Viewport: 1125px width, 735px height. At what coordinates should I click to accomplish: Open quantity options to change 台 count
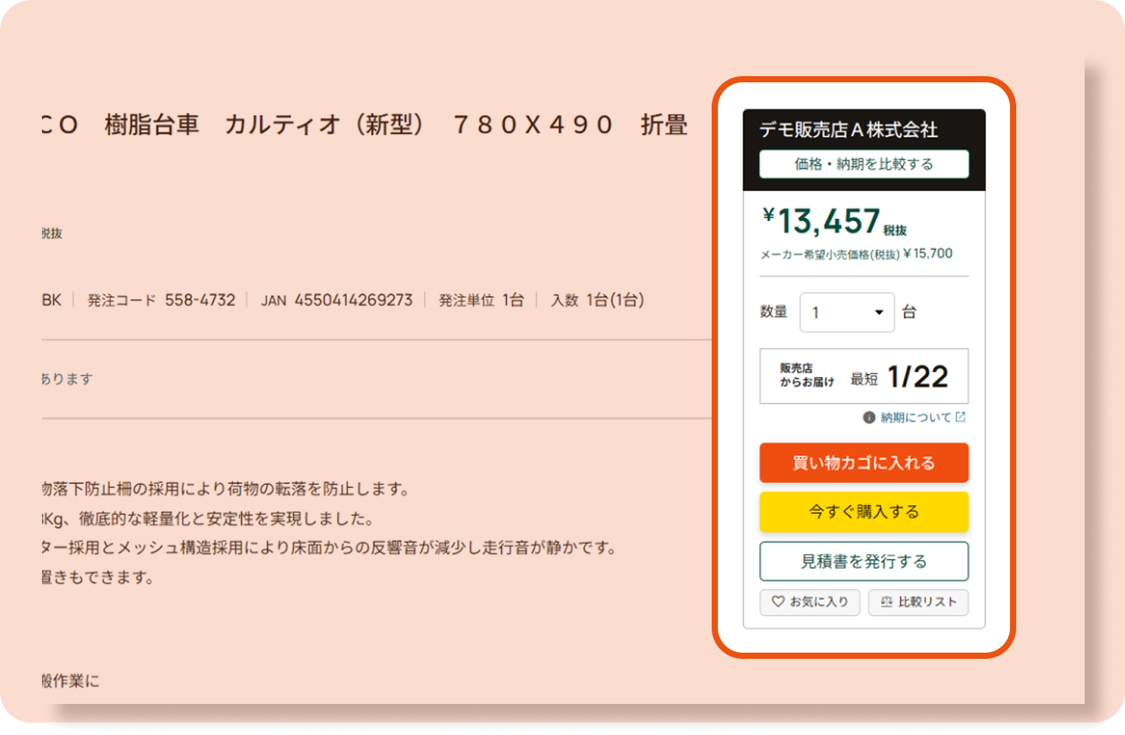coord(847,312)
